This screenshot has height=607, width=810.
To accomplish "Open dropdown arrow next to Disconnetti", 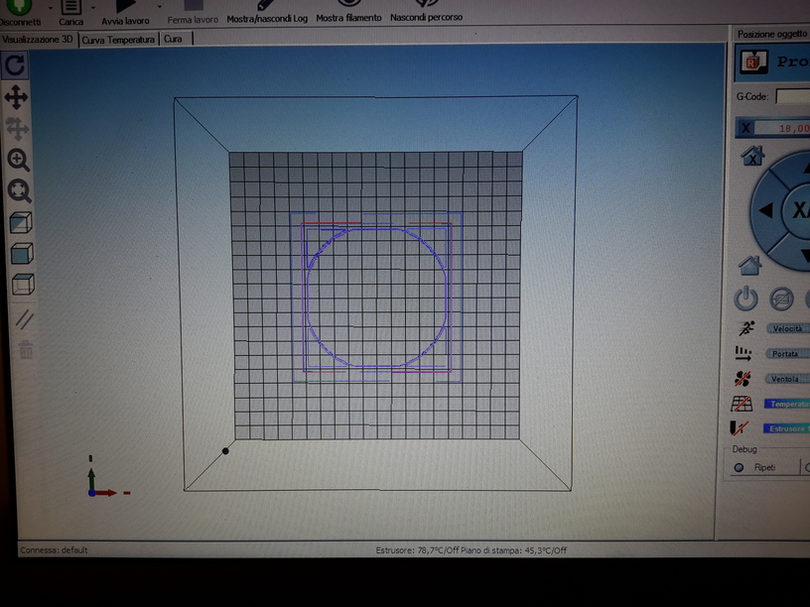I will [51, 5].
